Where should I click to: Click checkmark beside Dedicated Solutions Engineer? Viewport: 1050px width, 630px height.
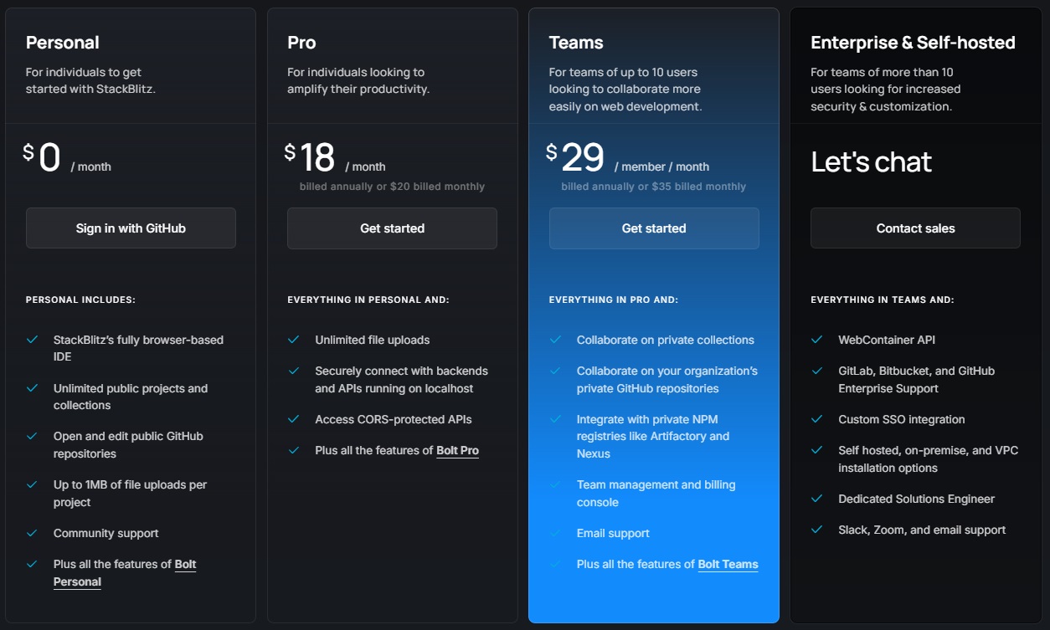[x=817, y=499]
